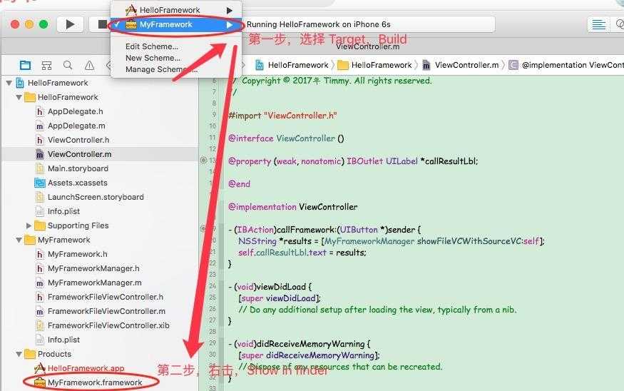Image resolution: width=624 pixels, height=391 pixels.
Task: Select the HelloFramework project file icon
Action: tap(20, 83)
